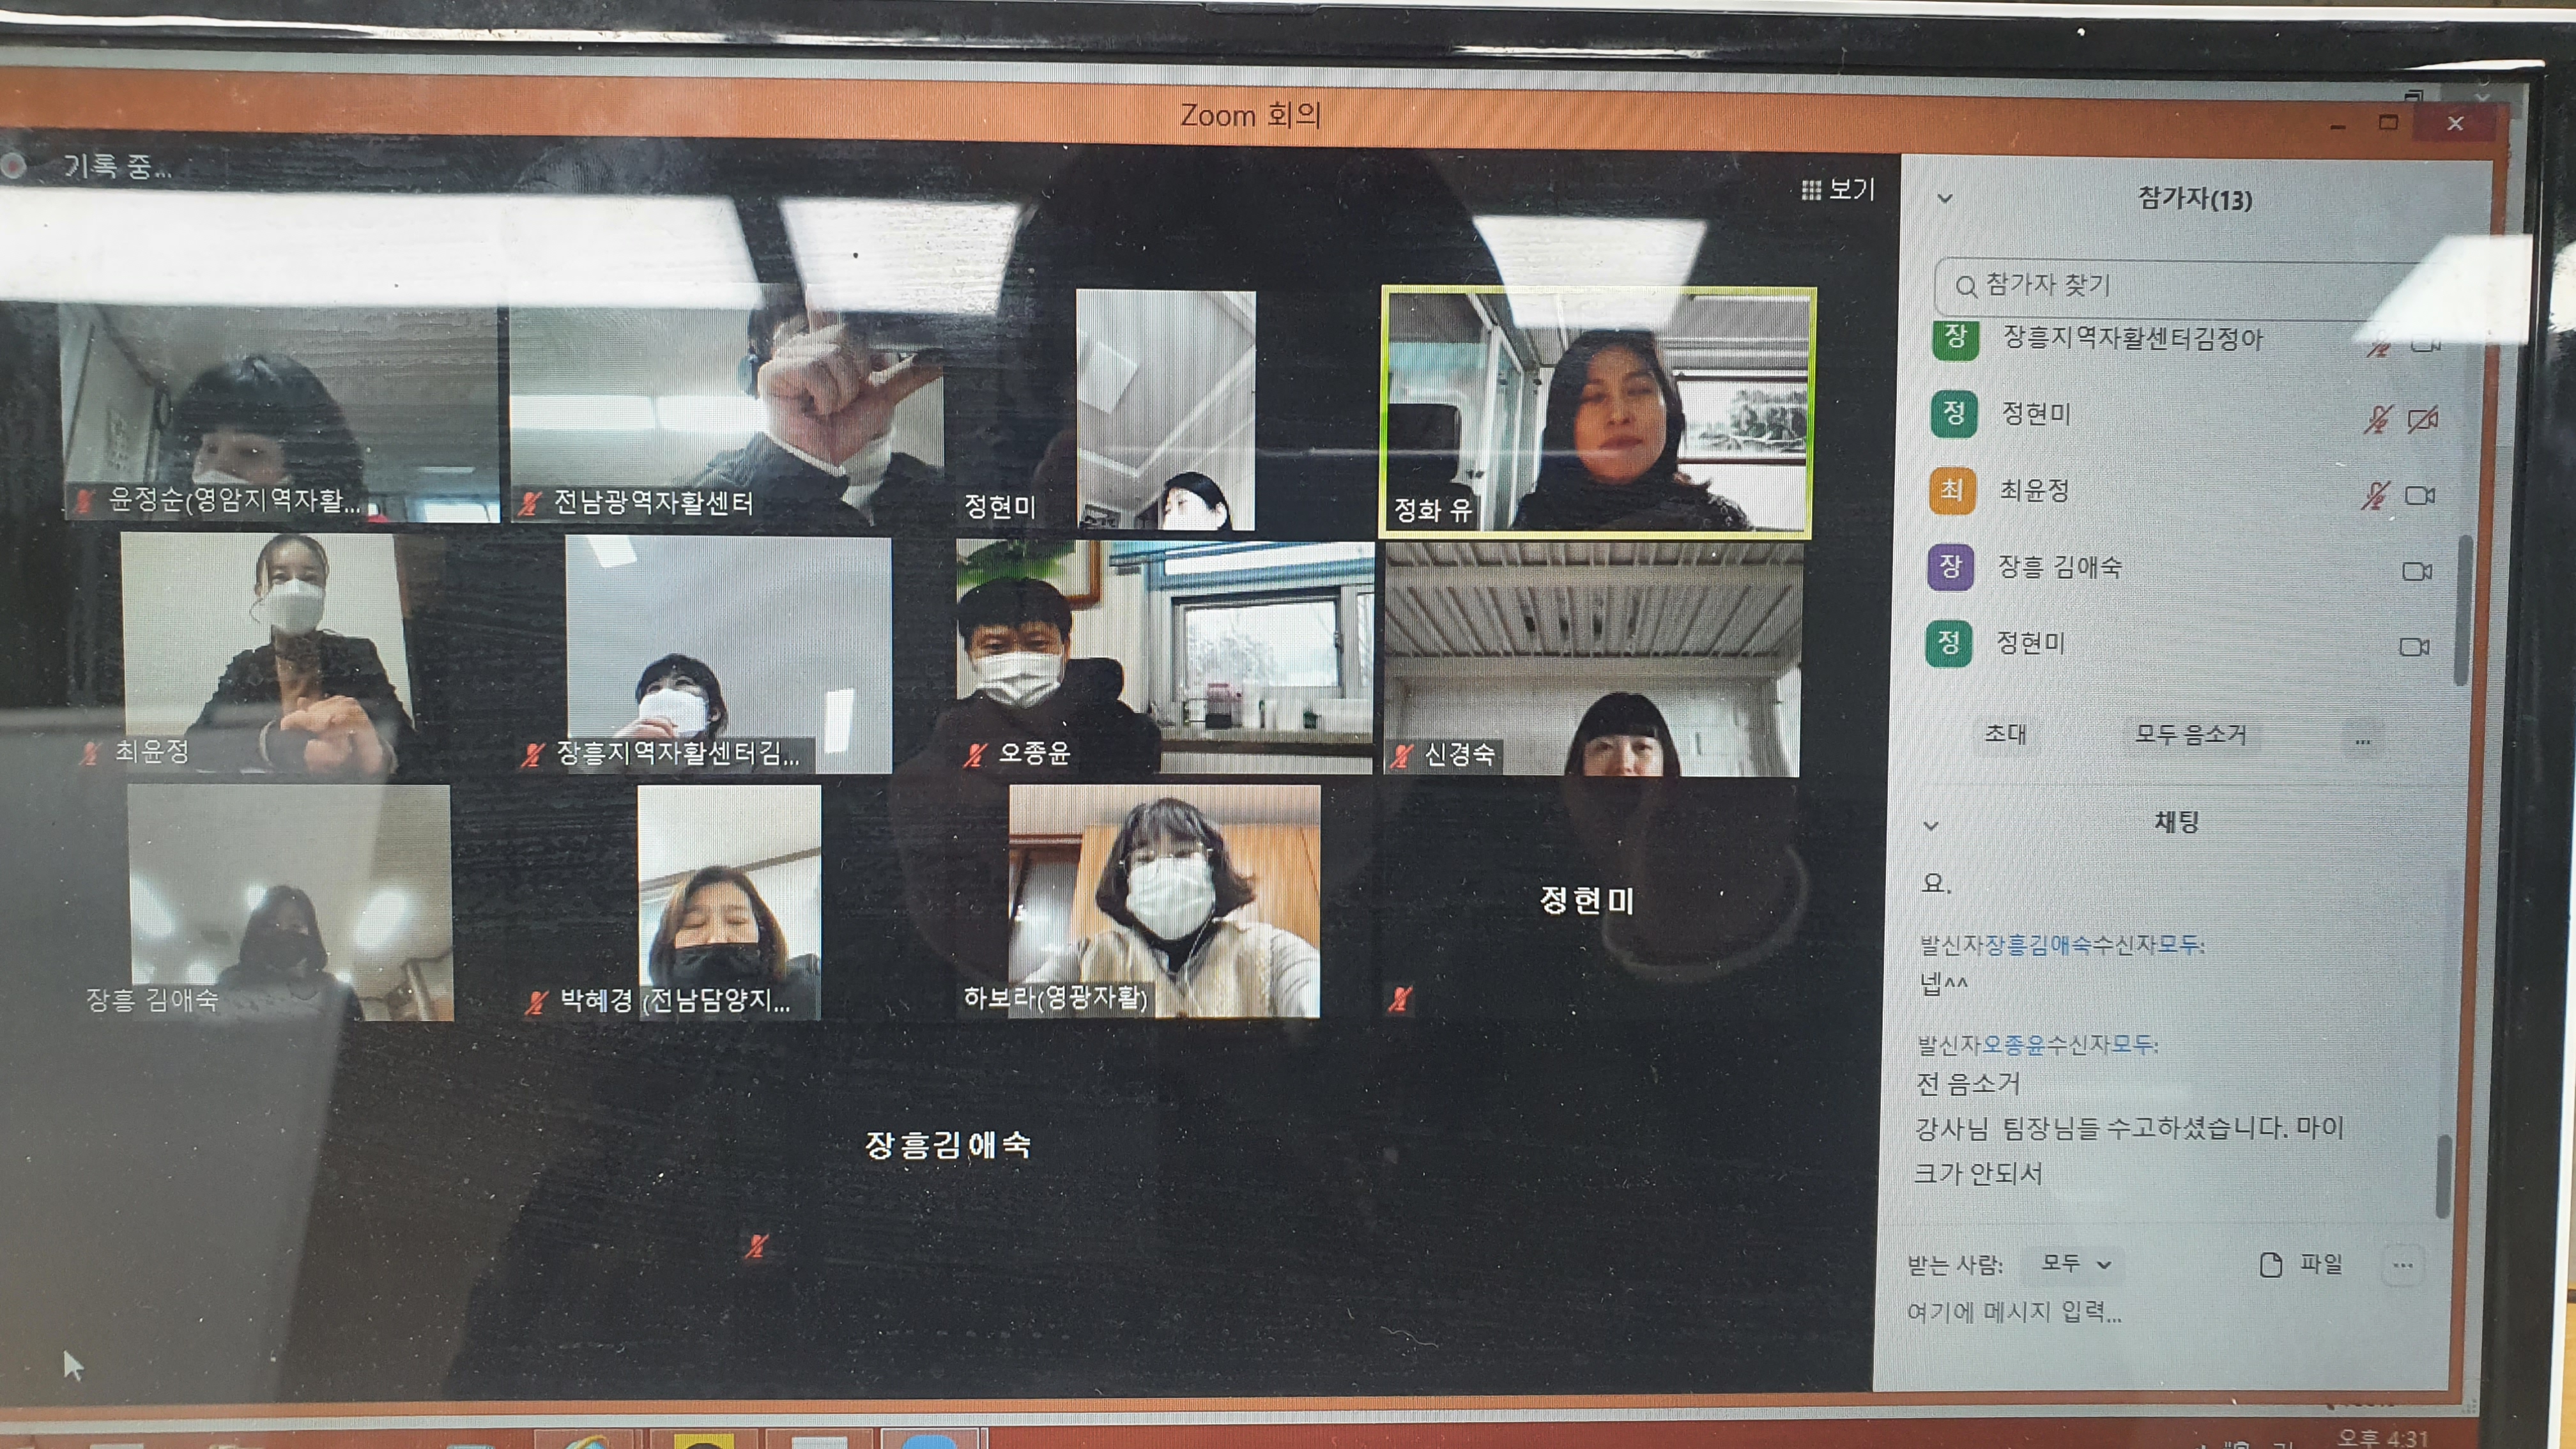The image size is (2576, 1449).
Task: Toggle muted mic on first 정현미 row
Action: point(2378,419)
